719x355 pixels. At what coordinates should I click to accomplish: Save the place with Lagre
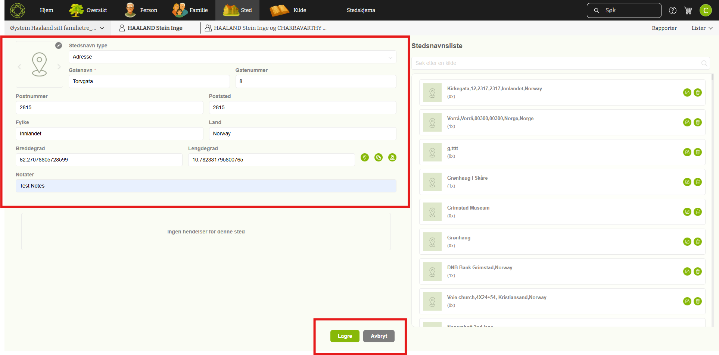tap(345, 336)
